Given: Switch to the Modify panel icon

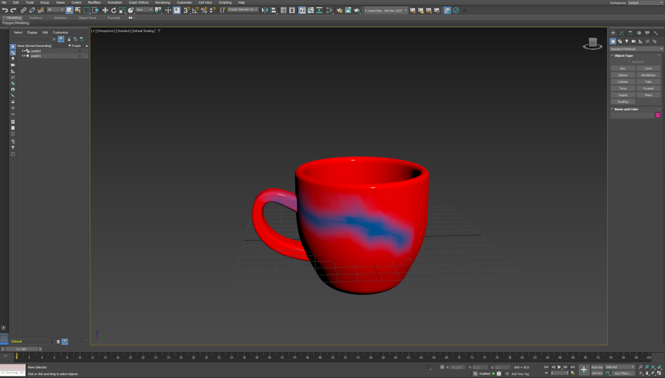Looking at the screenshot, I should click(622, 33).
